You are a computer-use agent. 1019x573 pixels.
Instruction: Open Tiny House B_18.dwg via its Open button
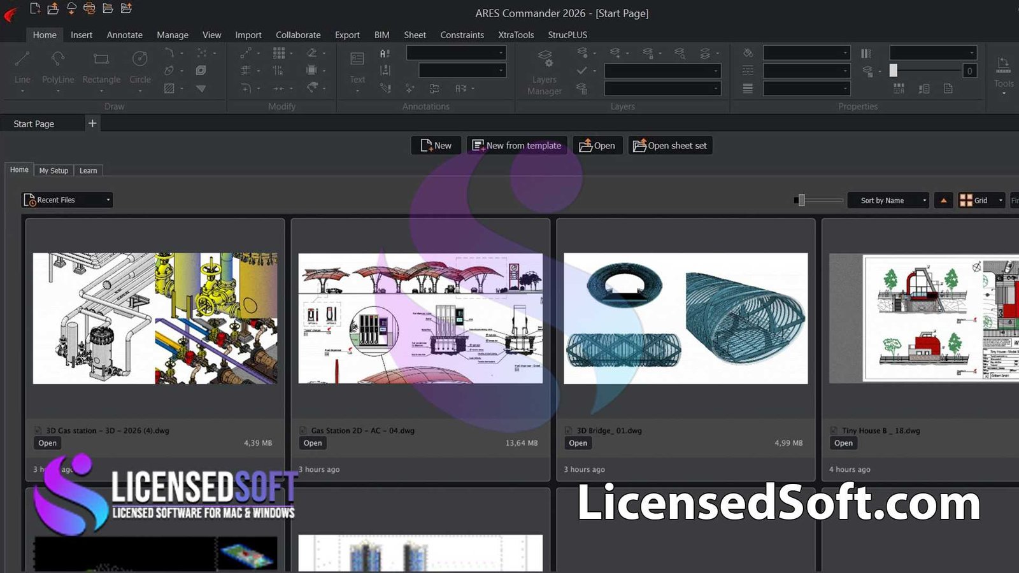pos(843,443)
